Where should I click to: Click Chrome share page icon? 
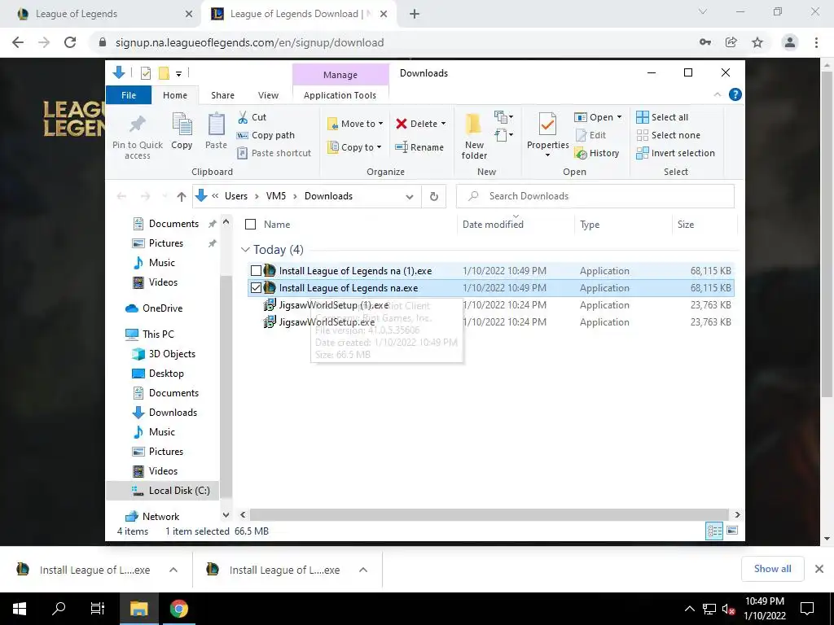point(731,42)
